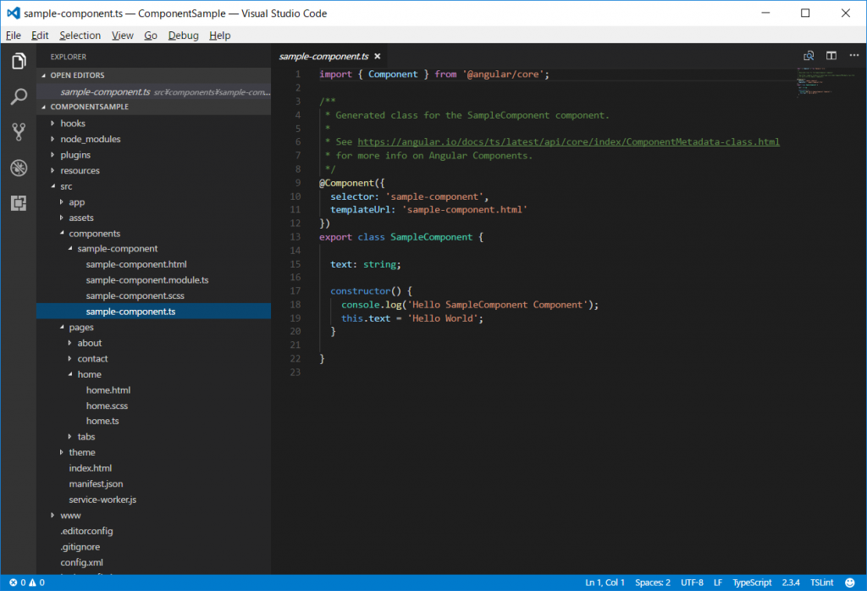Expand the tabs folder under pages

[x=86, y=437]
